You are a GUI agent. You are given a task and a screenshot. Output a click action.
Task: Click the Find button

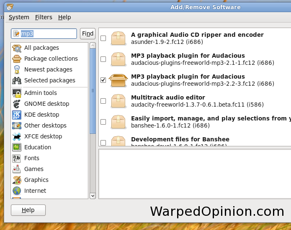point(88,33)
